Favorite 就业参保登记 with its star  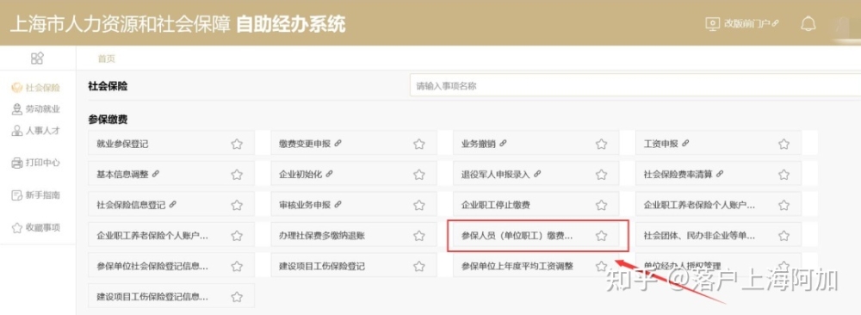[237, 145]
